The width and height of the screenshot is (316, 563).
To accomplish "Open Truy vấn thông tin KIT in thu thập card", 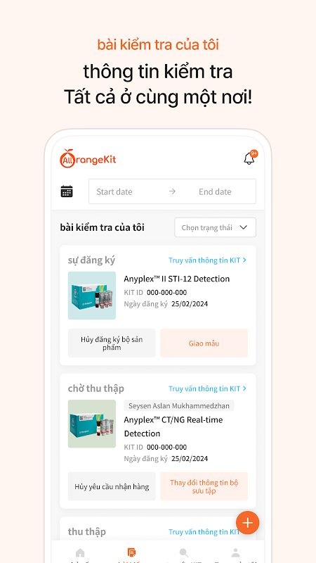I will [x=204, y=532].
